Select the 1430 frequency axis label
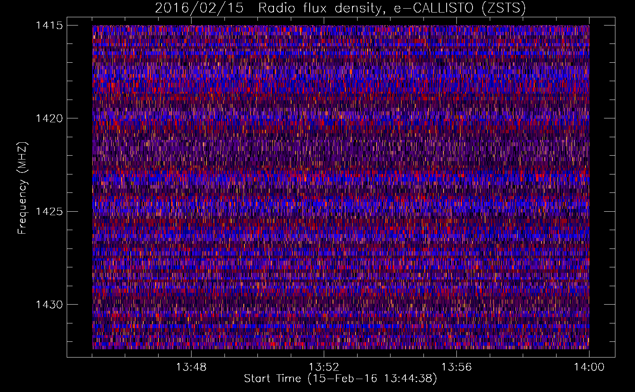The width and height of the screenshot is (635, 392). point(49,305)
